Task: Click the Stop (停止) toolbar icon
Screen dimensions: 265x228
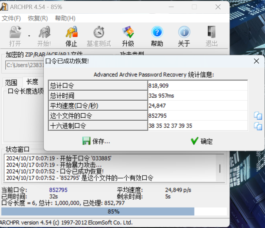Action: (72, 32)
